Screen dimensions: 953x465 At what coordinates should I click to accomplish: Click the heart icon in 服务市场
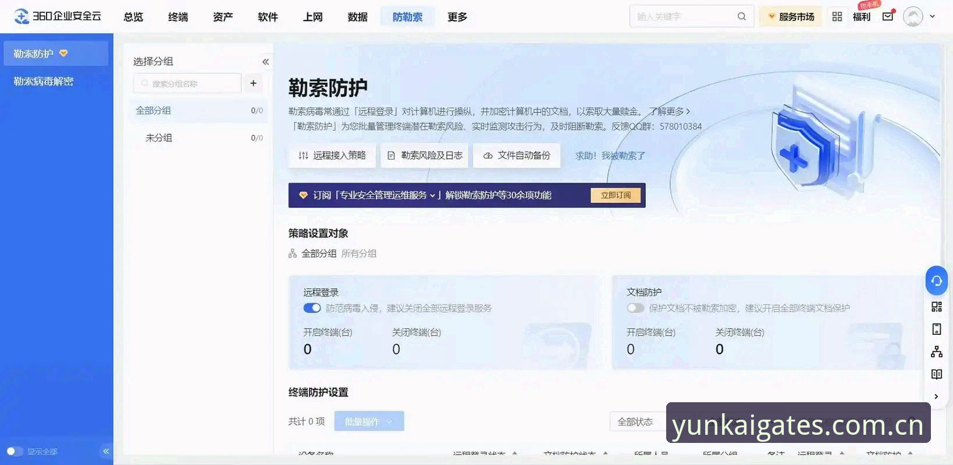(771, 16)
